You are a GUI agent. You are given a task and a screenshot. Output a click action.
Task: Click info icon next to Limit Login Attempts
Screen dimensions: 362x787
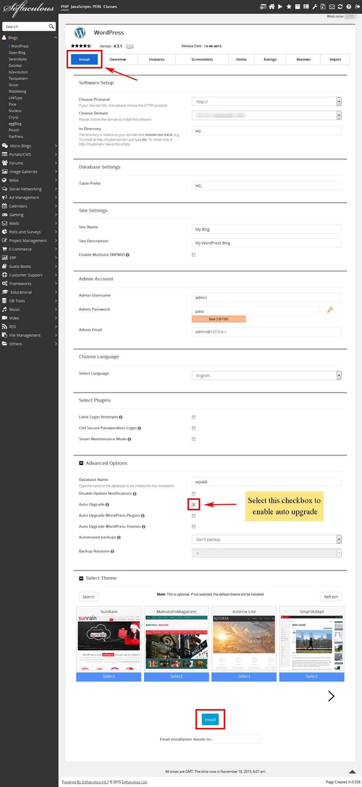[121, 417]
